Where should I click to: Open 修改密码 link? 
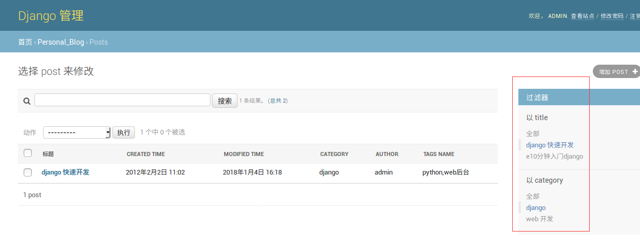(612, 16)
